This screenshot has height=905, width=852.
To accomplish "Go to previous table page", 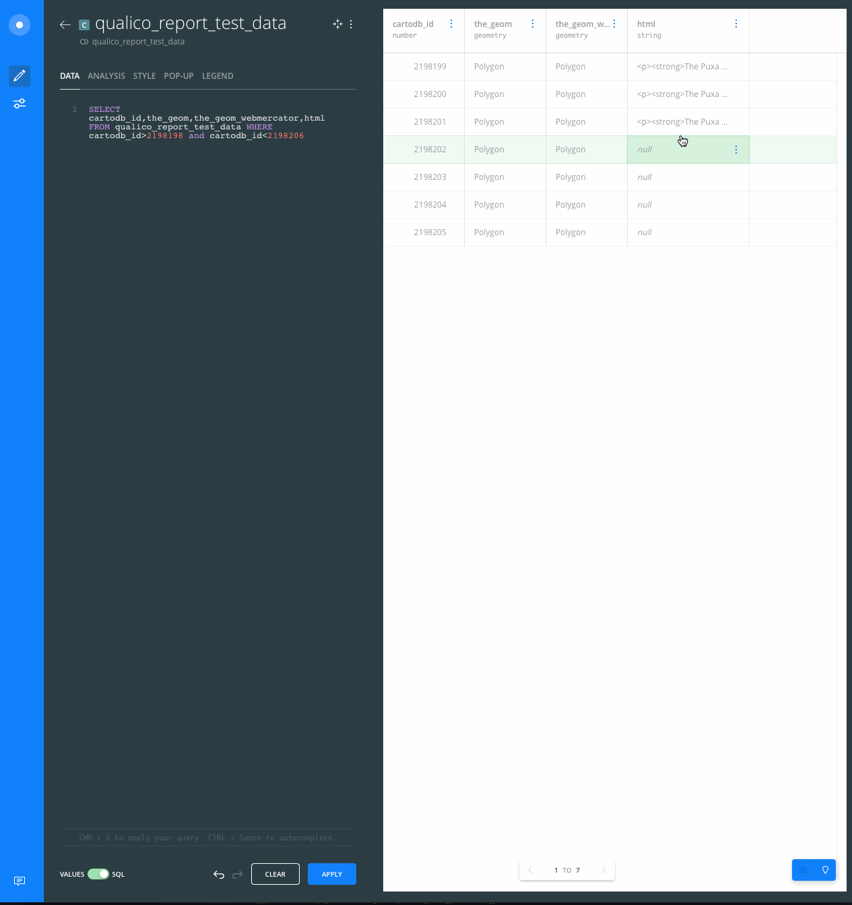I will click(x=531, y=870).
